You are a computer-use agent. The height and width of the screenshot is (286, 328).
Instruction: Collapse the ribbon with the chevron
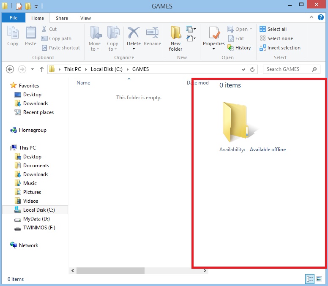(x=312, y=17)
